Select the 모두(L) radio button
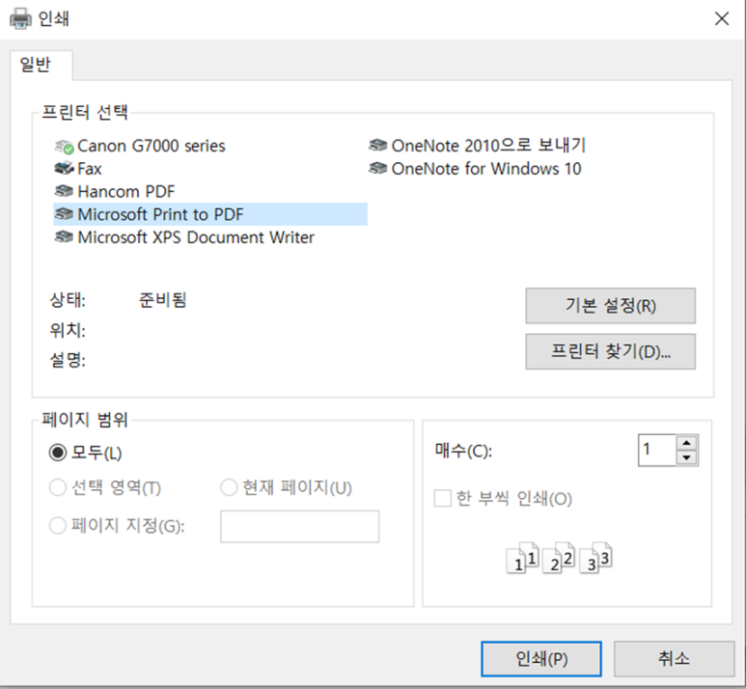Image resolution: width=746 pixels, height=689 pixels. click(58, 453)
